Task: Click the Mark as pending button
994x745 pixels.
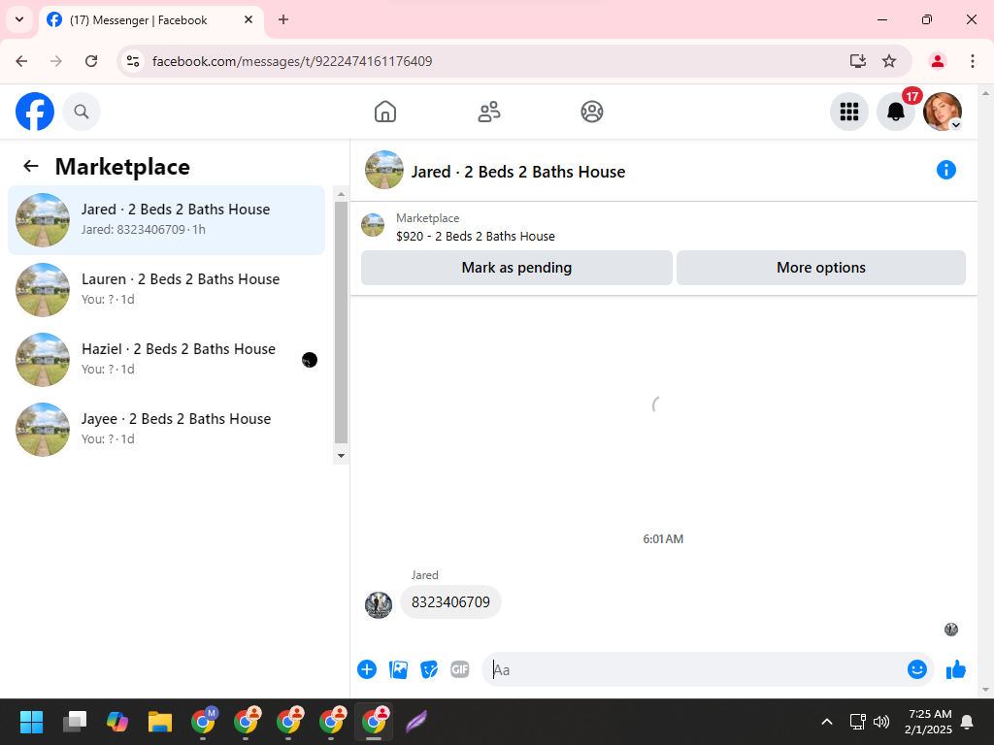Action: point(516,268)
